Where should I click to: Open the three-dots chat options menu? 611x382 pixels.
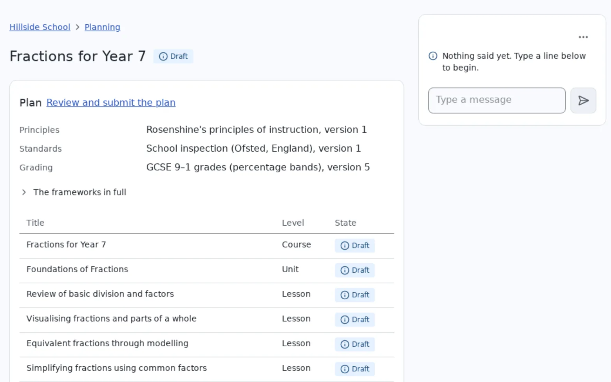pos(583,37)
